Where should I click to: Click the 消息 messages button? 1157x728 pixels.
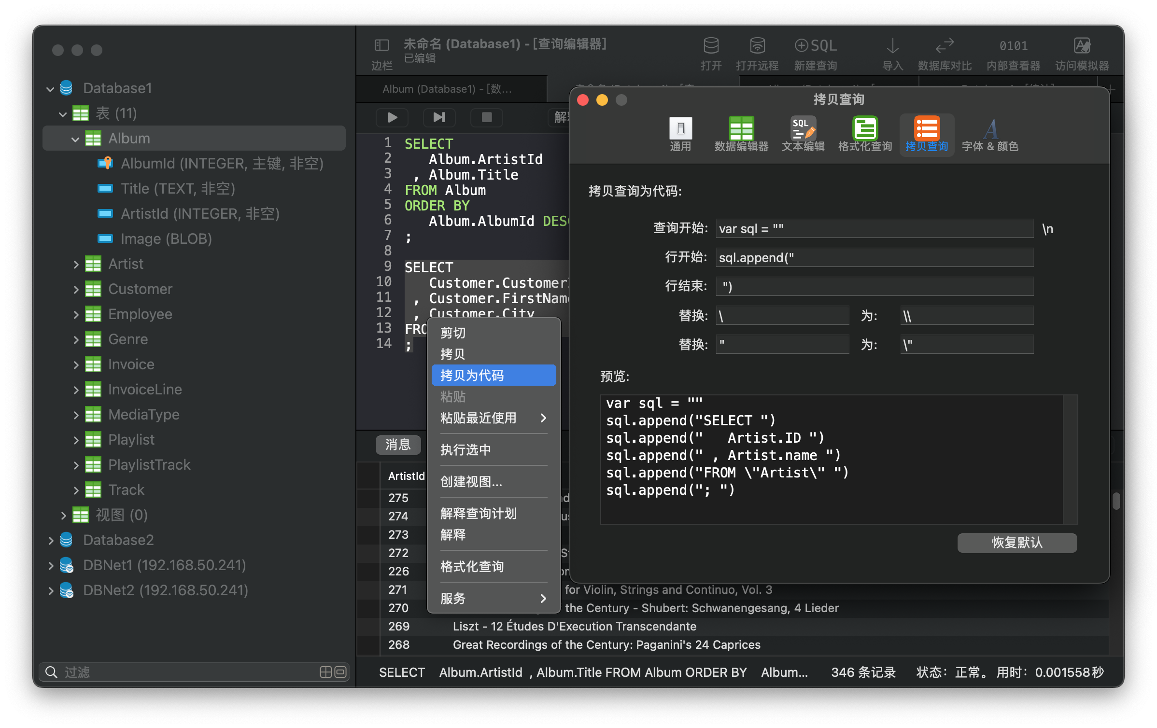tap(398, 445)
